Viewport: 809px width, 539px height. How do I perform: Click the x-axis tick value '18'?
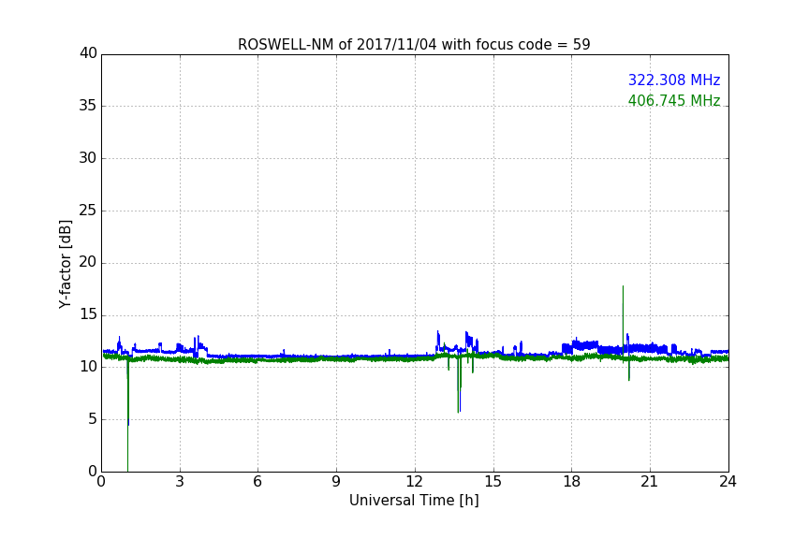(572, 482)
